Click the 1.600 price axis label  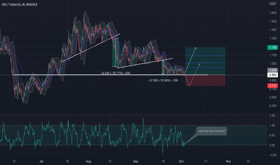click(273, 13)
